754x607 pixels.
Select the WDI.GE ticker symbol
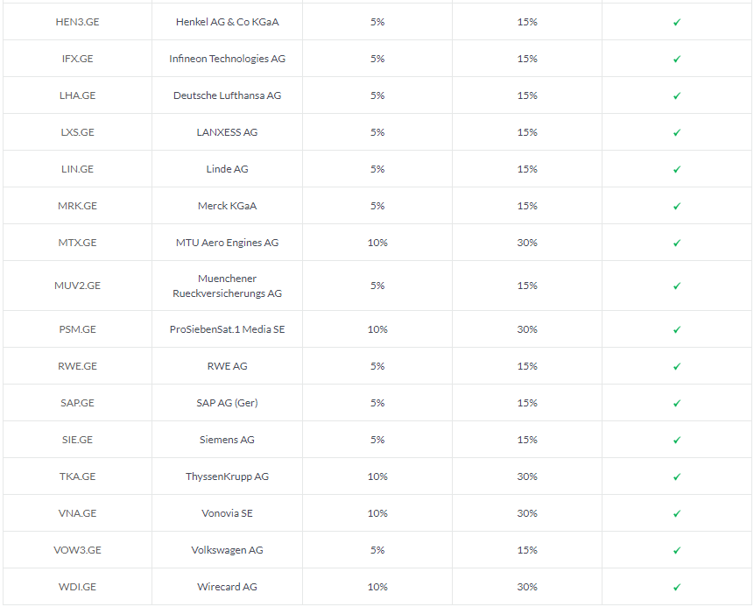coord(77,587)
